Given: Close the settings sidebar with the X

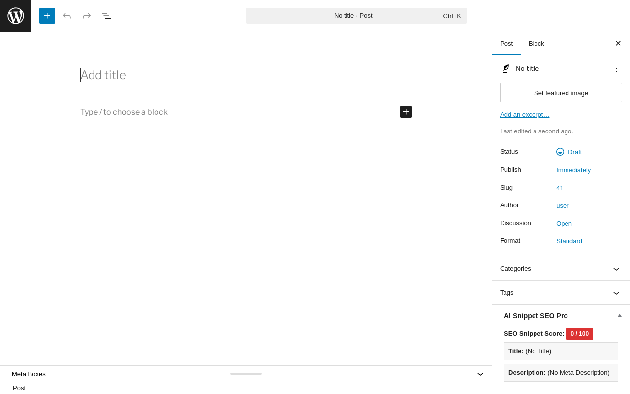Looking at the screenshot, I should [x=618, y=43].
